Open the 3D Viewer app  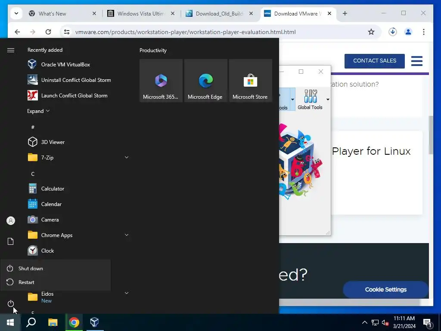click(46, 142)
